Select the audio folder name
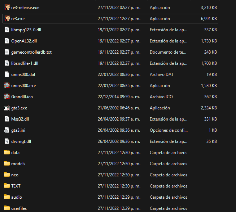236x212 pixels. click(17, 197)
